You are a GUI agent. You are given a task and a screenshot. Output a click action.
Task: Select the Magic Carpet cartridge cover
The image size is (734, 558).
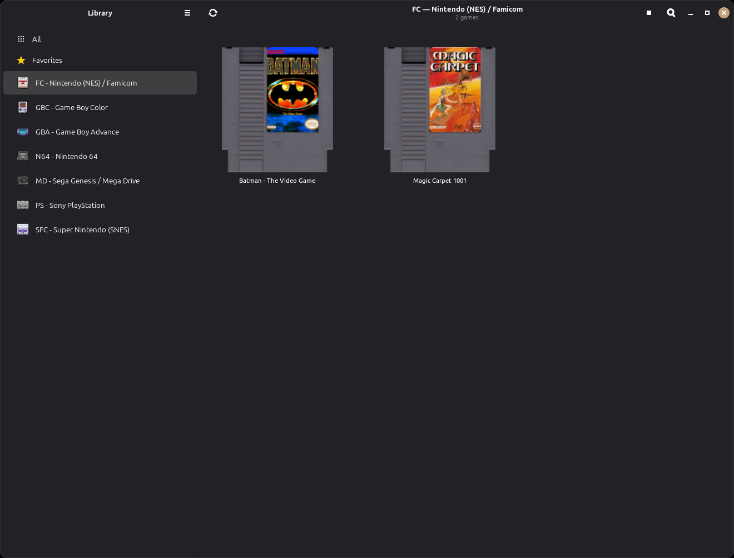click(x=440, y=109)
